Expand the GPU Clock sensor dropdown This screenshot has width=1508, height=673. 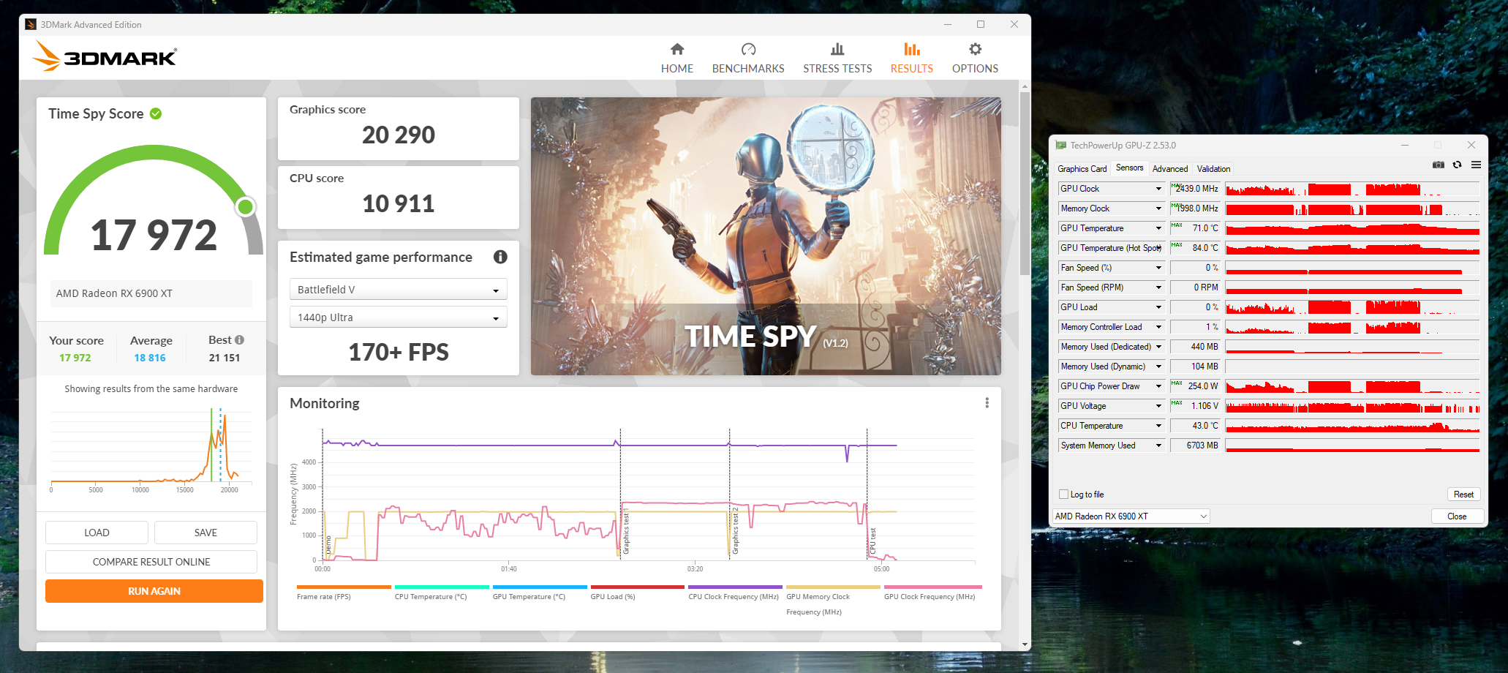pyautogui.click(x=1158, y=189)
